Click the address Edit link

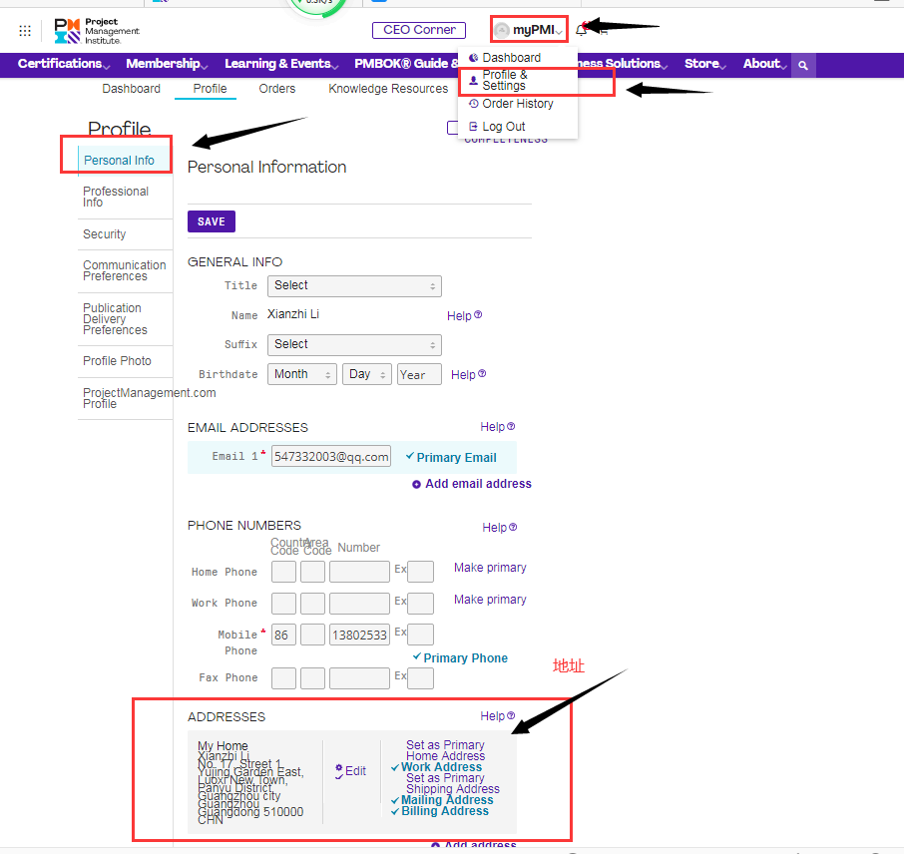click(x=355, y=771)
